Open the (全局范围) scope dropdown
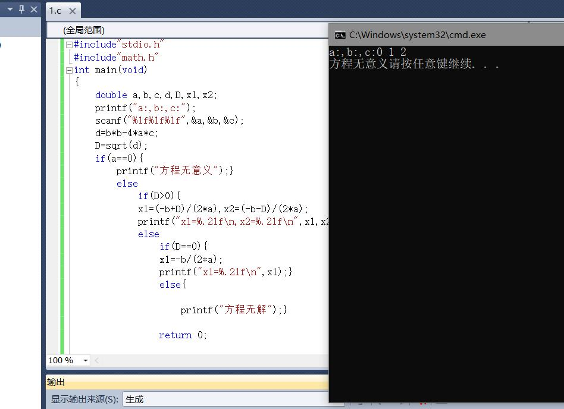 point(188,30)
